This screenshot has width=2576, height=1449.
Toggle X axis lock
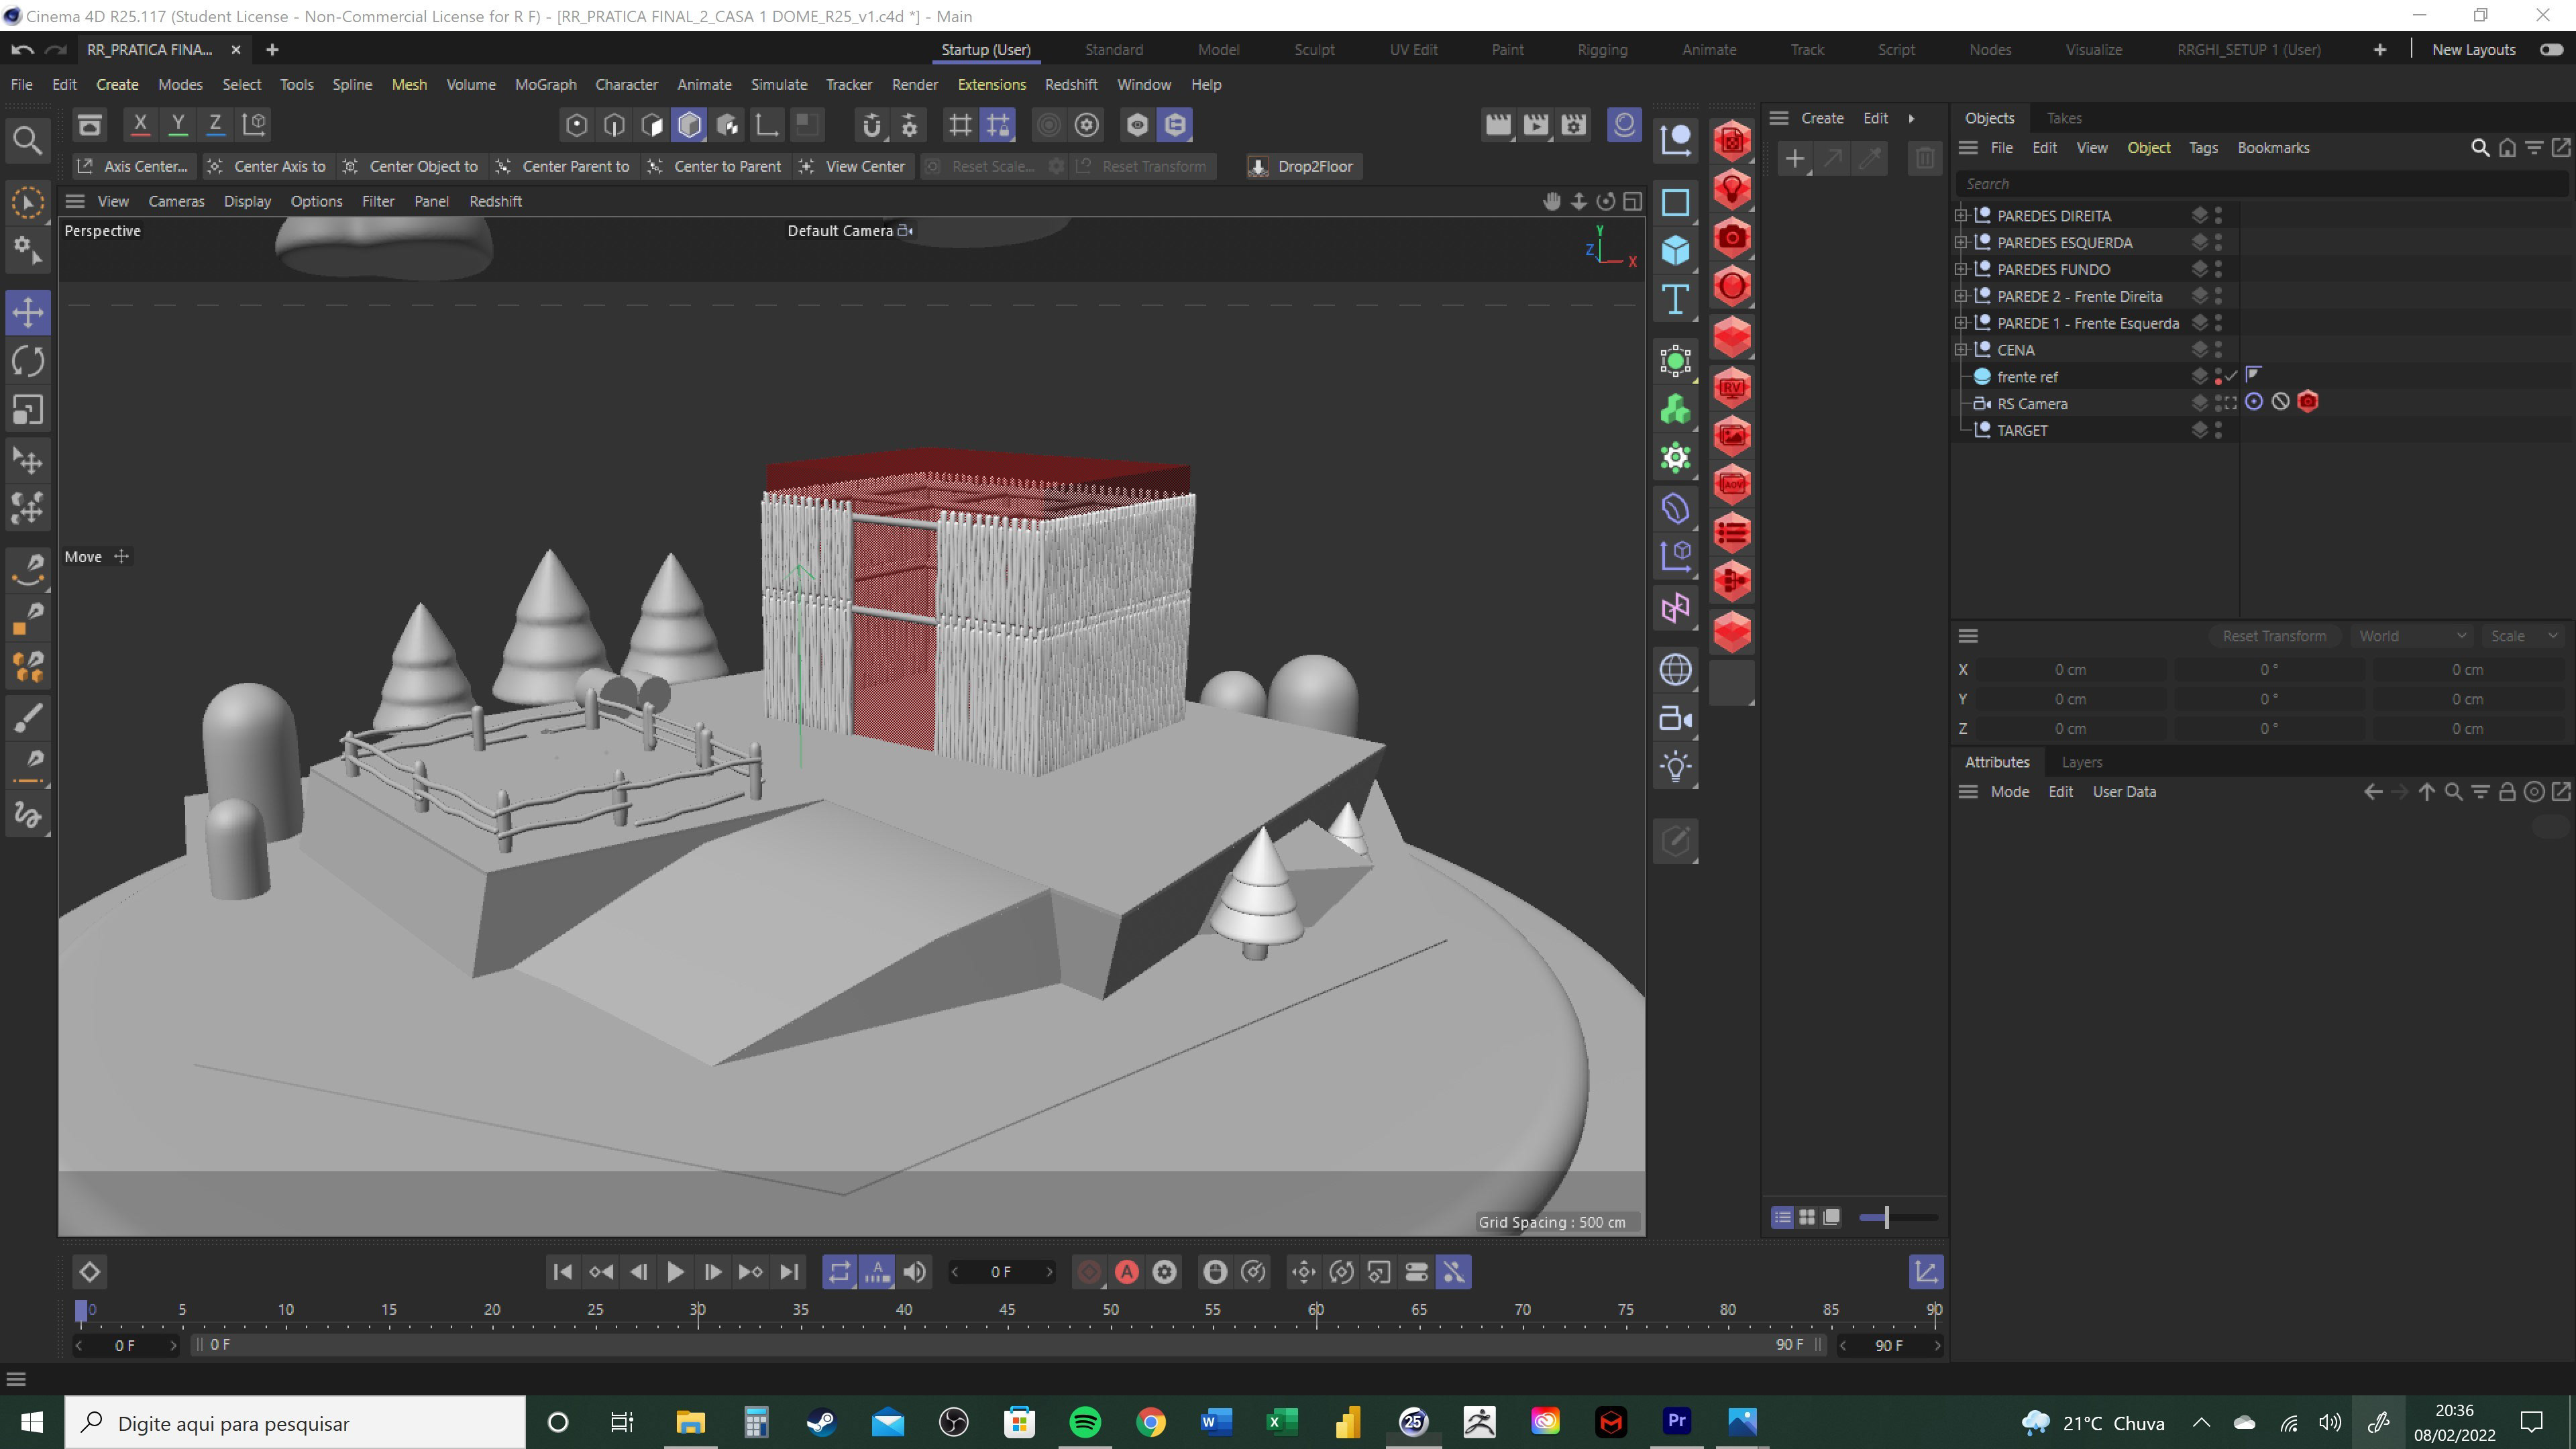click(140, 124)
